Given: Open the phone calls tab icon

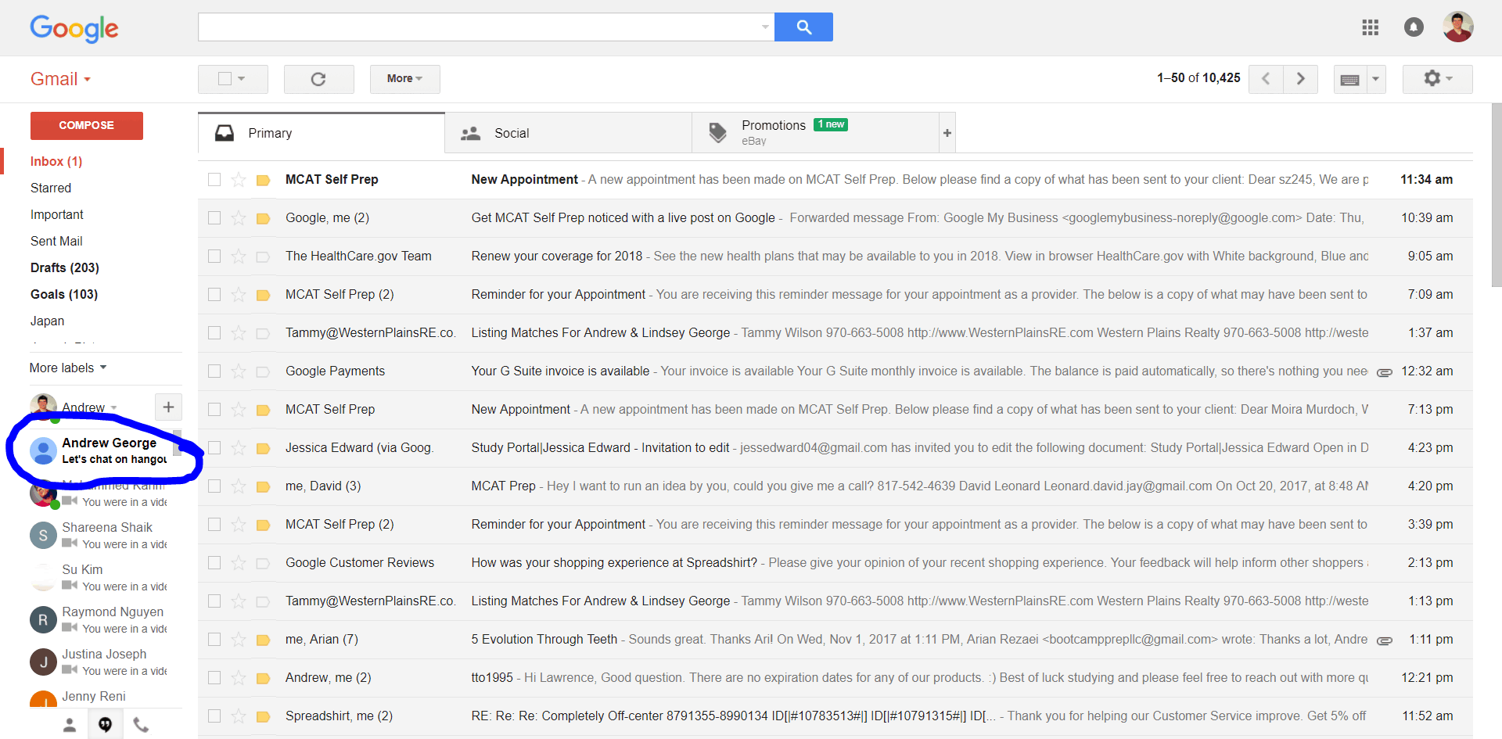Looking at the screenshot, I should click(141, 725).
